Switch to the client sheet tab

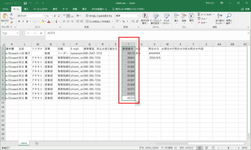point(24,143)
